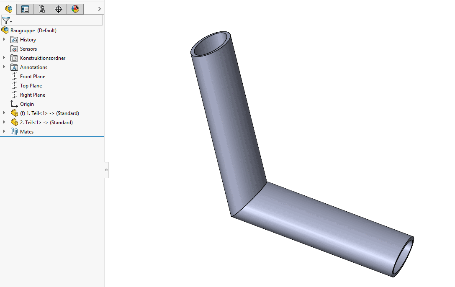Click the Baugruppe assembly icon
Image resolution: width=455 pixels, height=287 pixels.
tap(5, 30)
